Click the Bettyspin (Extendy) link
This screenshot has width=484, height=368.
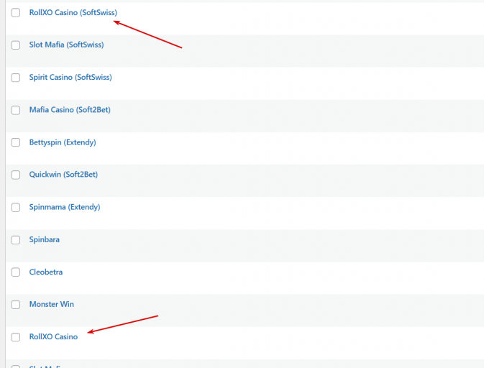tap(63, 142)
